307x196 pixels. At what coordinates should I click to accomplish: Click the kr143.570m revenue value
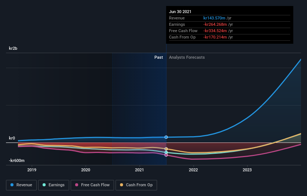[214, 18]
